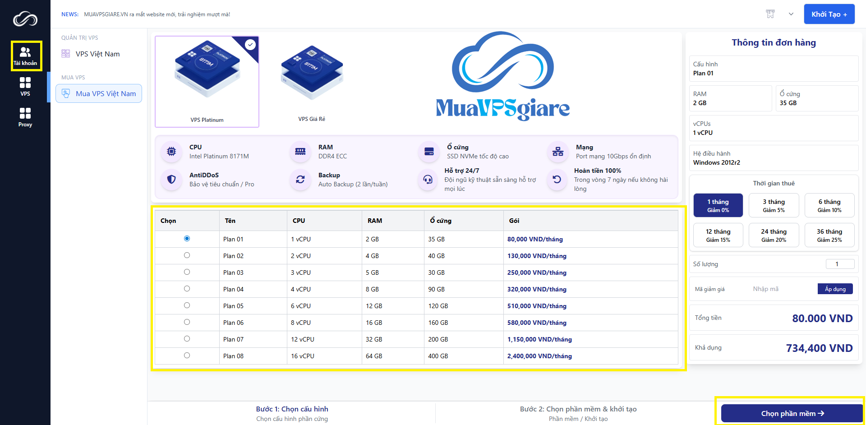
Task: Select the Plan 08 radio button
Action: [x=187, y=356]
